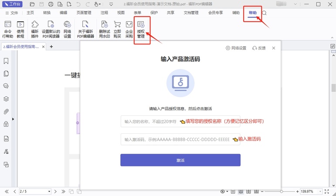Screen dimensions: 336x196
Task: Toggle full screen icon in status bar
Action: pos(327,192)
